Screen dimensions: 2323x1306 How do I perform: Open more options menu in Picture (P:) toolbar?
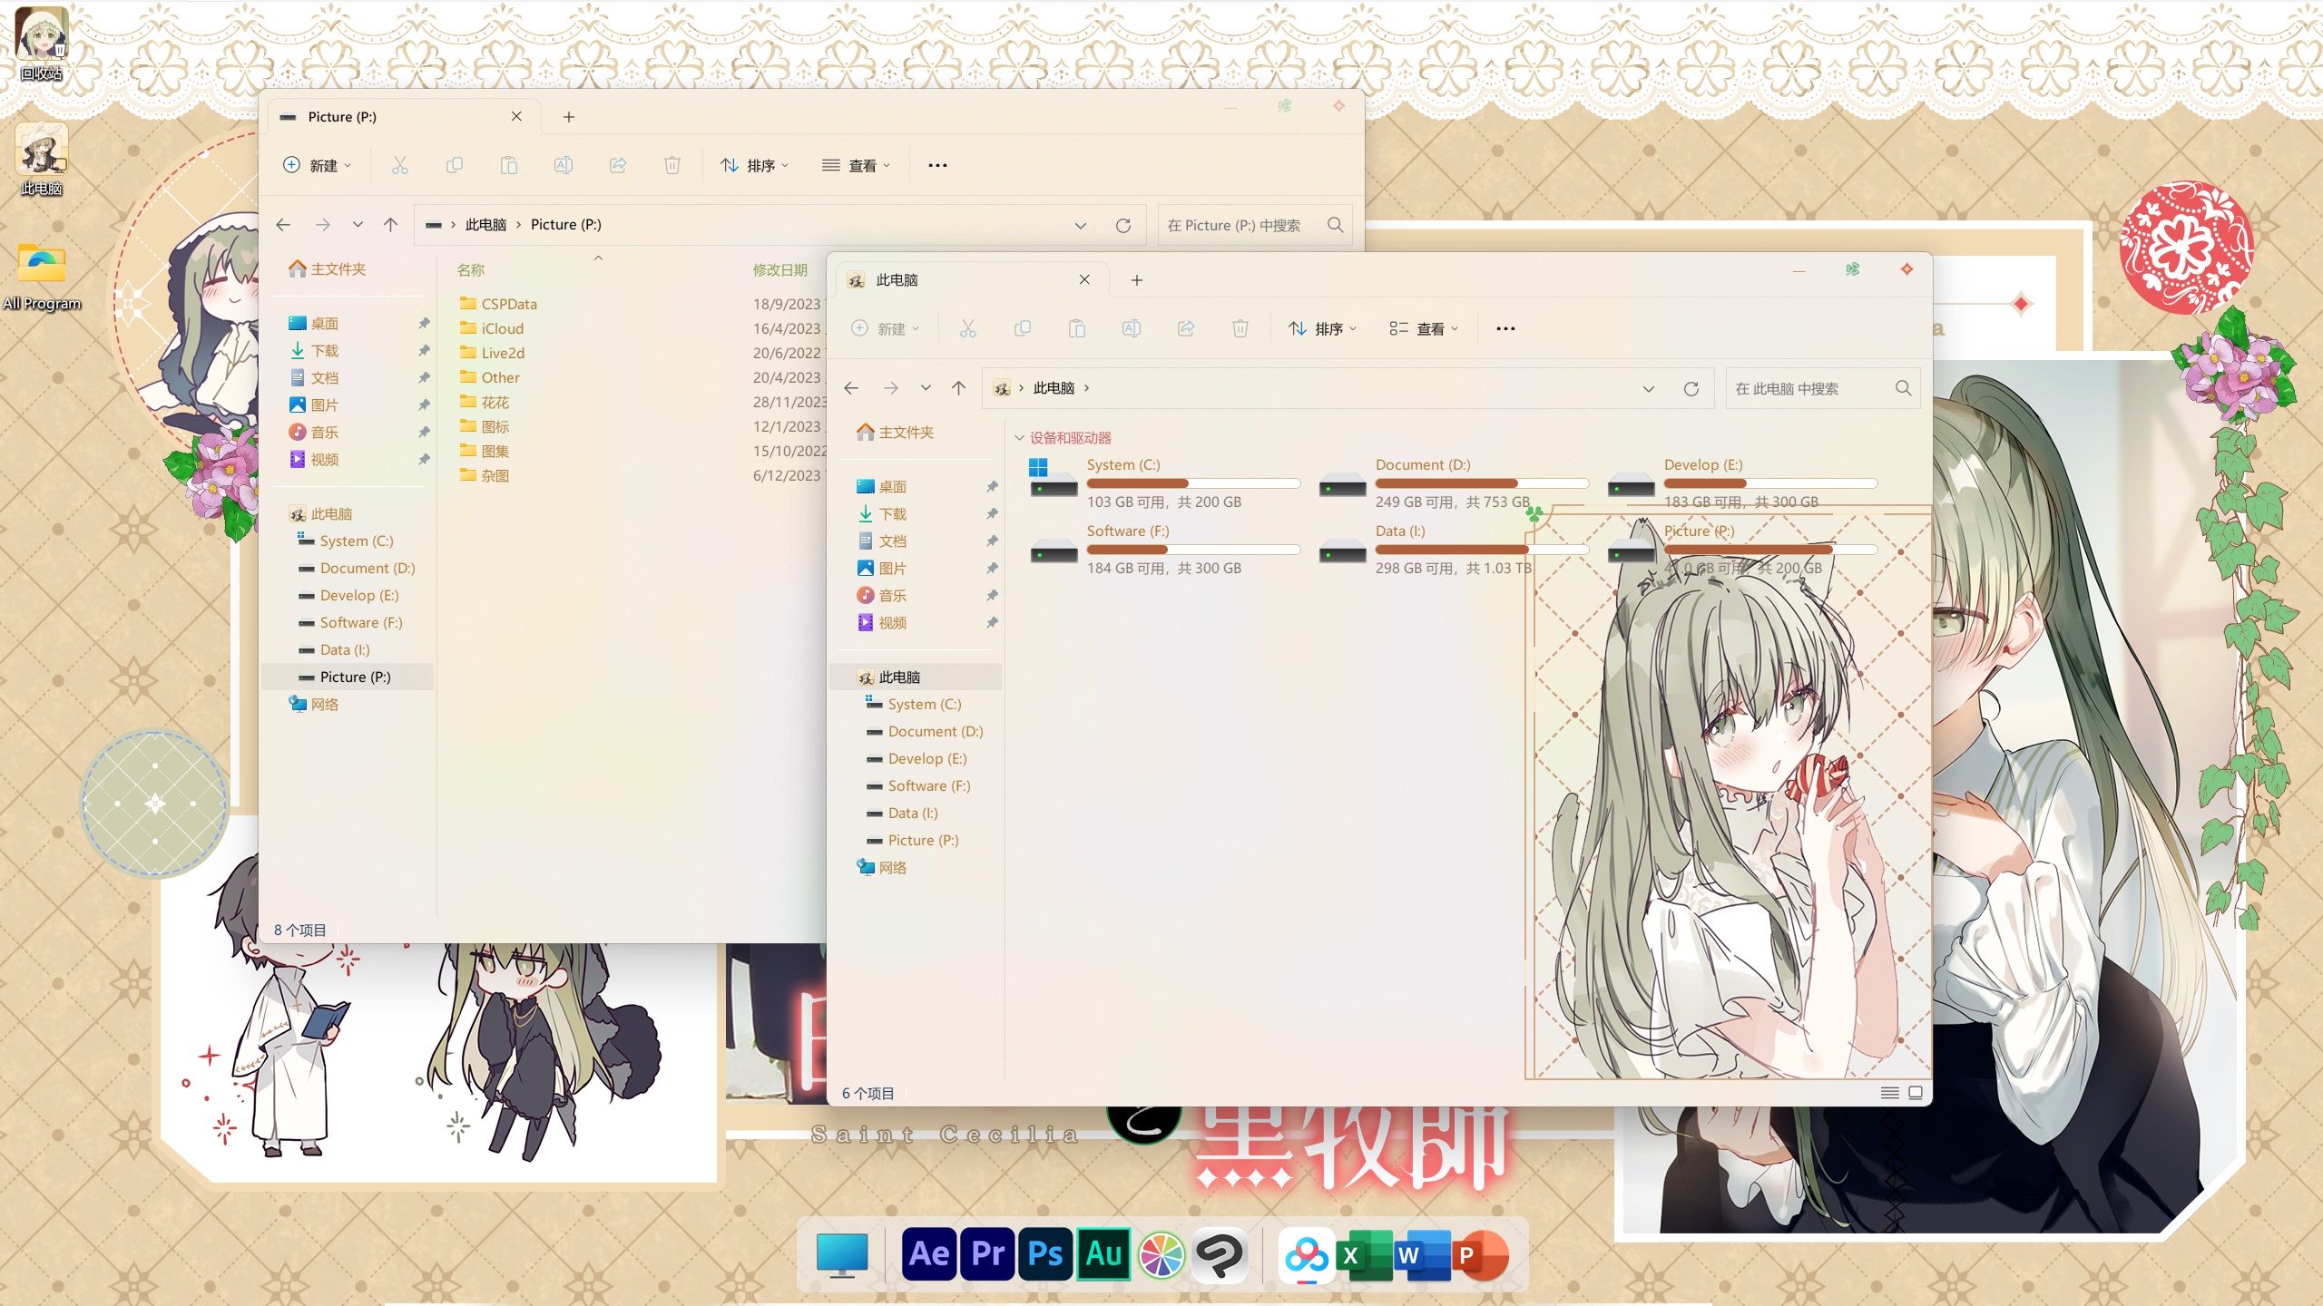(937, 165)
